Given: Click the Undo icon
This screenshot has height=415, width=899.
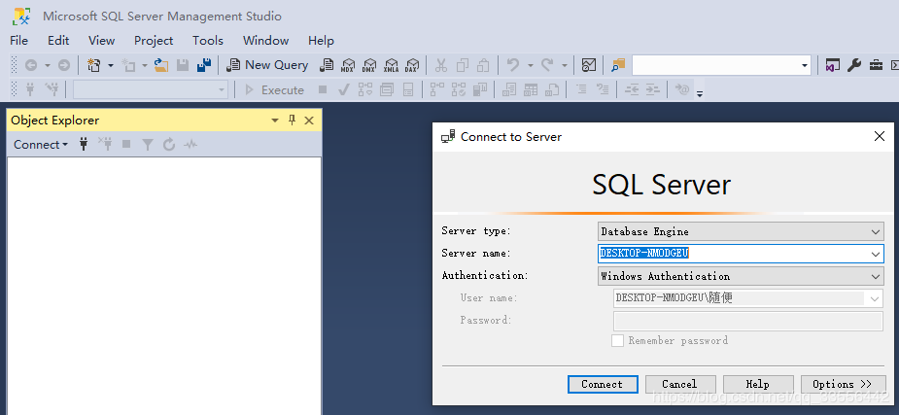Looking at the screenshot, I should (513, 65).
